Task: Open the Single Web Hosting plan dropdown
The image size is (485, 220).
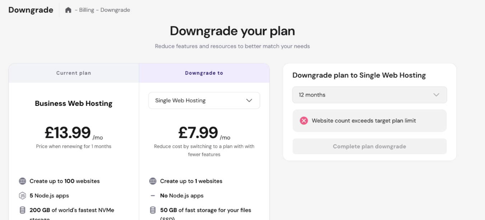Action: [x=204, y=101]
